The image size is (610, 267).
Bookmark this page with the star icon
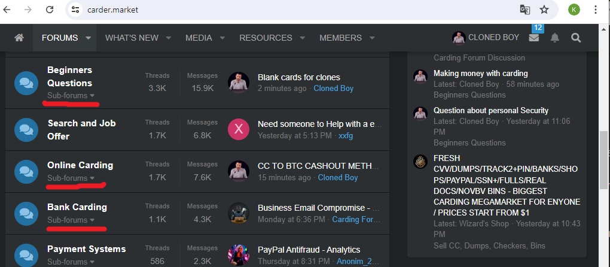(x=544, y=10)
